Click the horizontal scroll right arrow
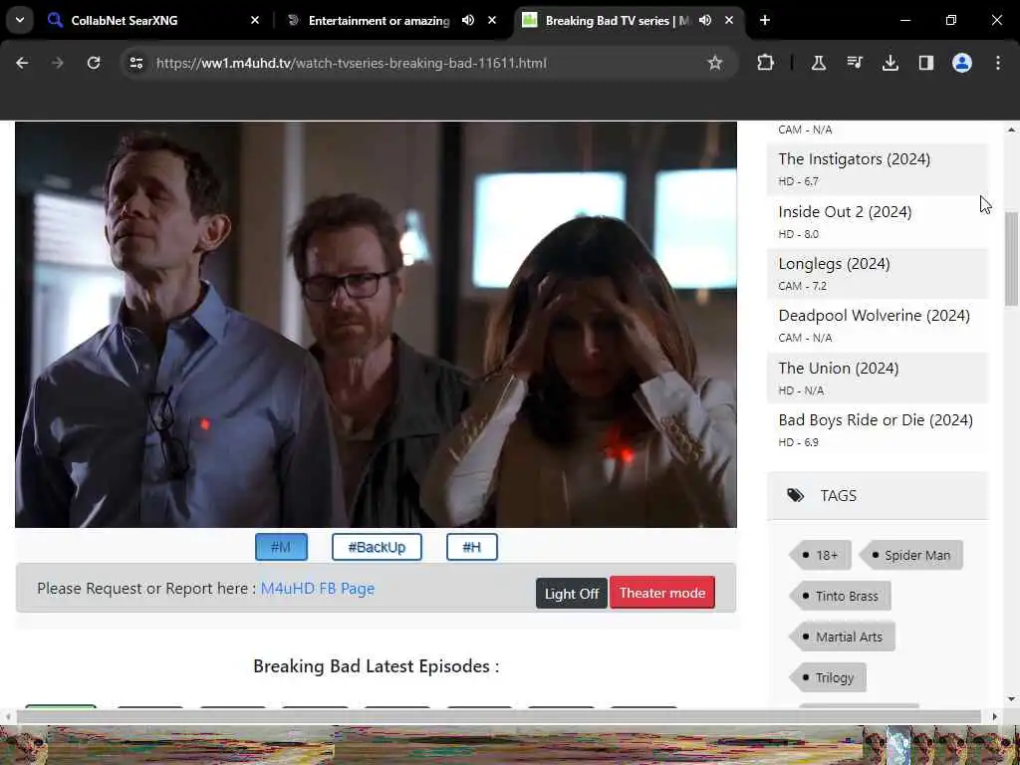The height and width of the screenshot is (765, 1020). (994, 717)
